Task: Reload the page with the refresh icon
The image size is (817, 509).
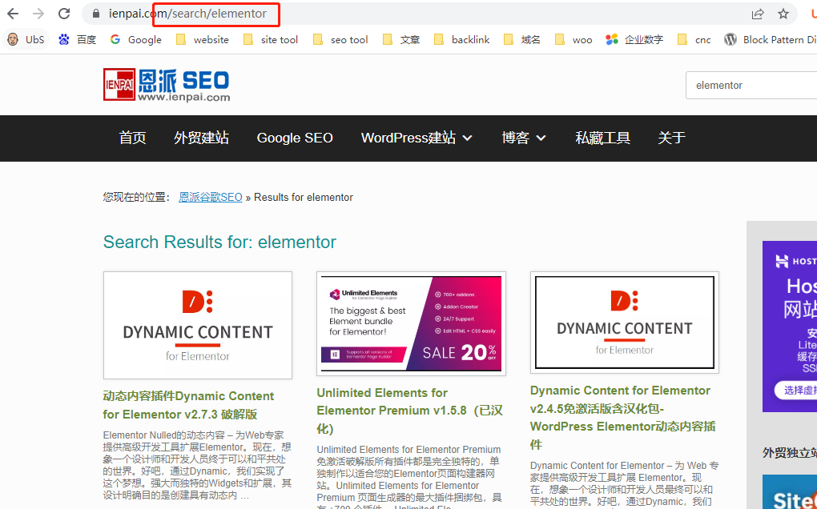Action: pos(64,14)
